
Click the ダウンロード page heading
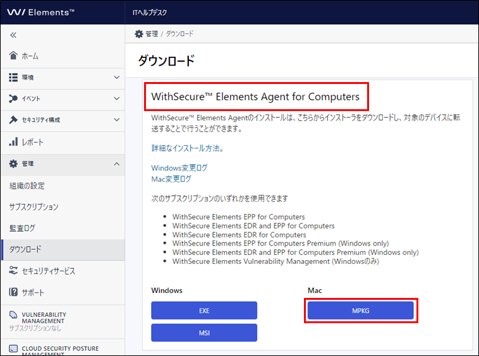pos(166,61)
